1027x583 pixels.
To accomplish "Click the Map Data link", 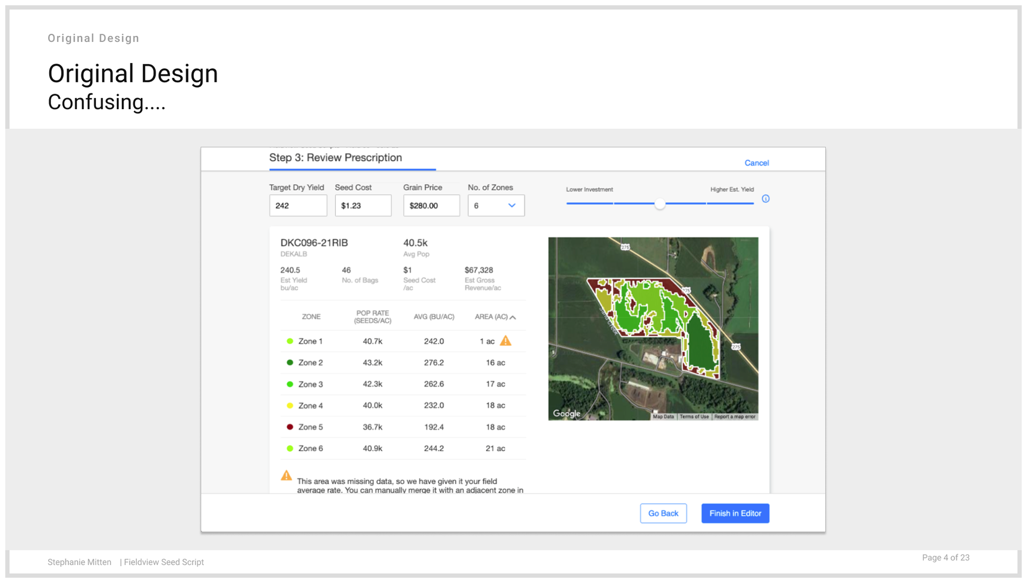I will pyautogui.click(x=663, y=417).
